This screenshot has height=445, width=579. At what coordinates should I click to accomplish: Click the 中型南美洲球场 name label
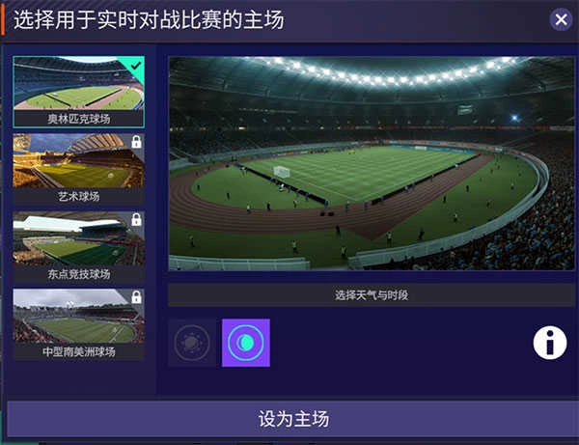point(79,351)
